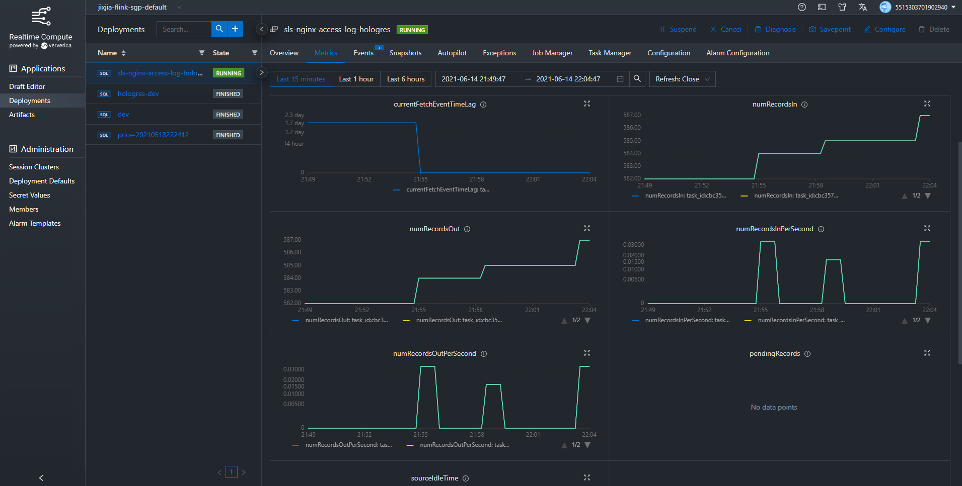Switch to the Alarm Configuration tab

[737, 53]
